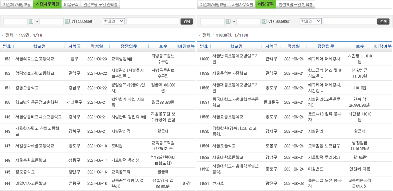Select 비정규직 tab in right panel
Viewport: 393px width, 191px height.
click(266, 4)
